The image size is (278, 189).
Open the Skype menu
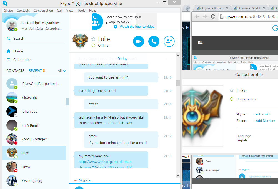pos(9,11)
